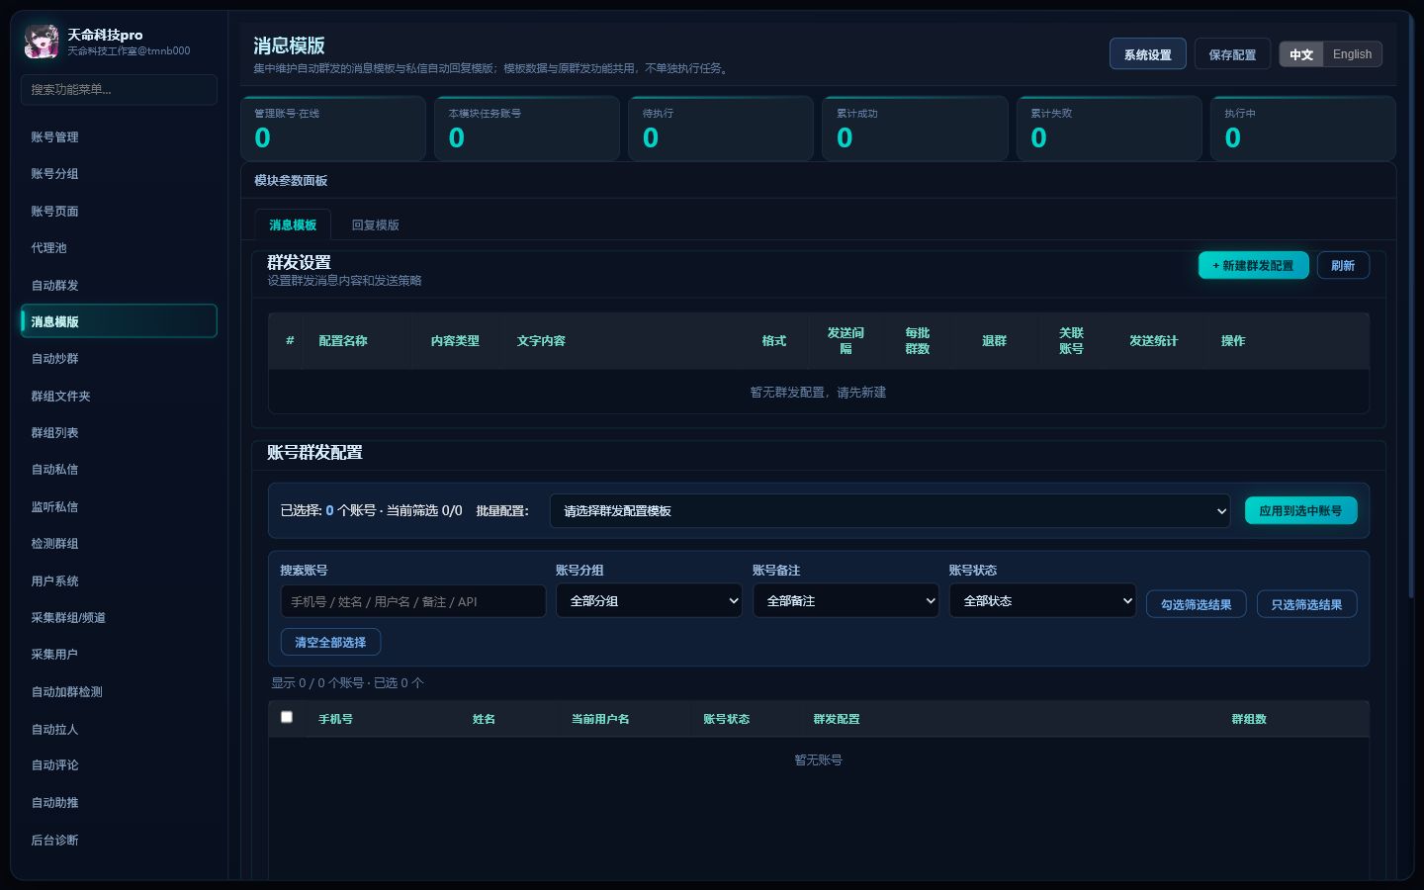Viewport: 1424px width, 890px height.
Task: Select the 中文 language option
Action: 1301,54
